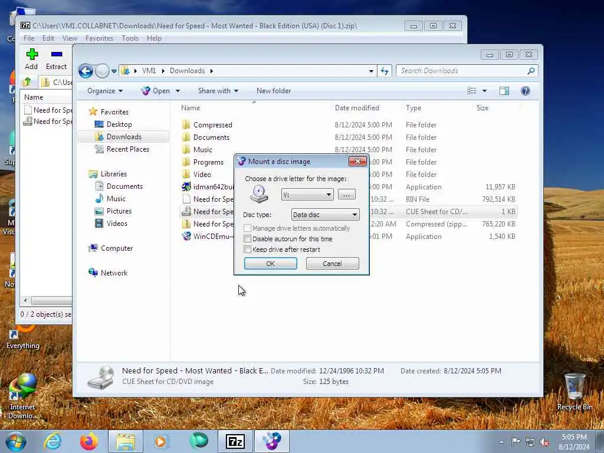Click the Music folder in file list

click(203, 149)
